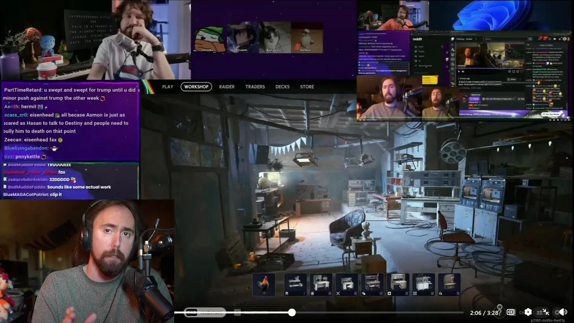Image resolution: width=574 pixels, height=323 pixels.
Task: Go to the DECKS tab
Action: point(283,87)
